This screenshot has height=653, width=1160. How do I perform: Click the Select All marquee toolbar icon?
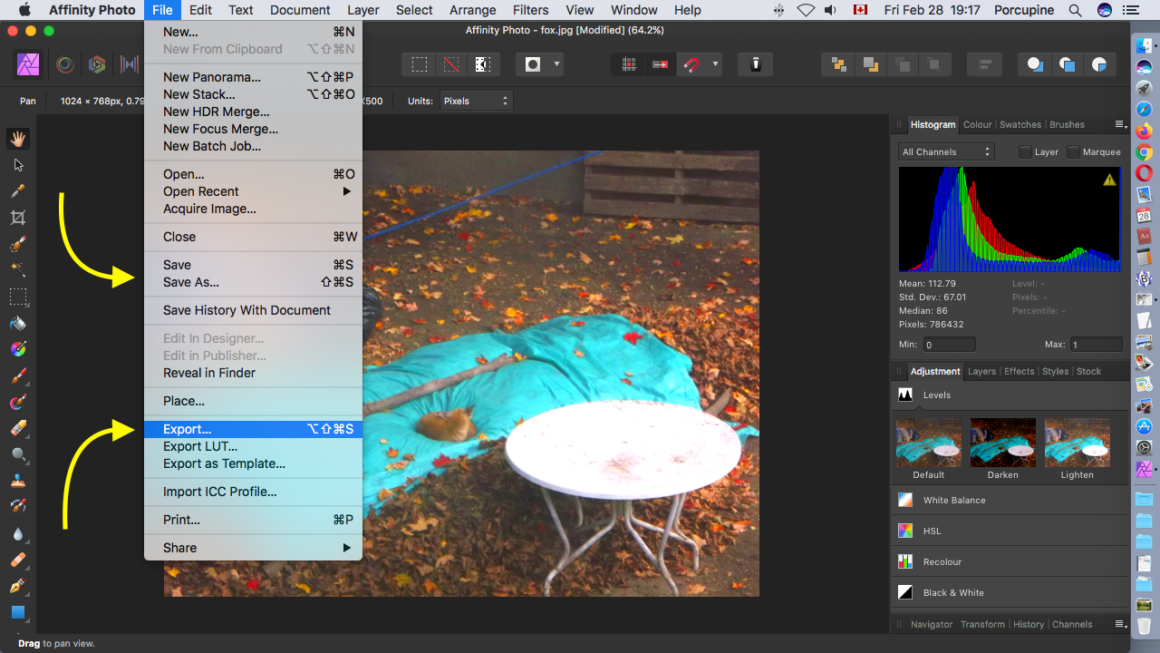tap(420, 64)
